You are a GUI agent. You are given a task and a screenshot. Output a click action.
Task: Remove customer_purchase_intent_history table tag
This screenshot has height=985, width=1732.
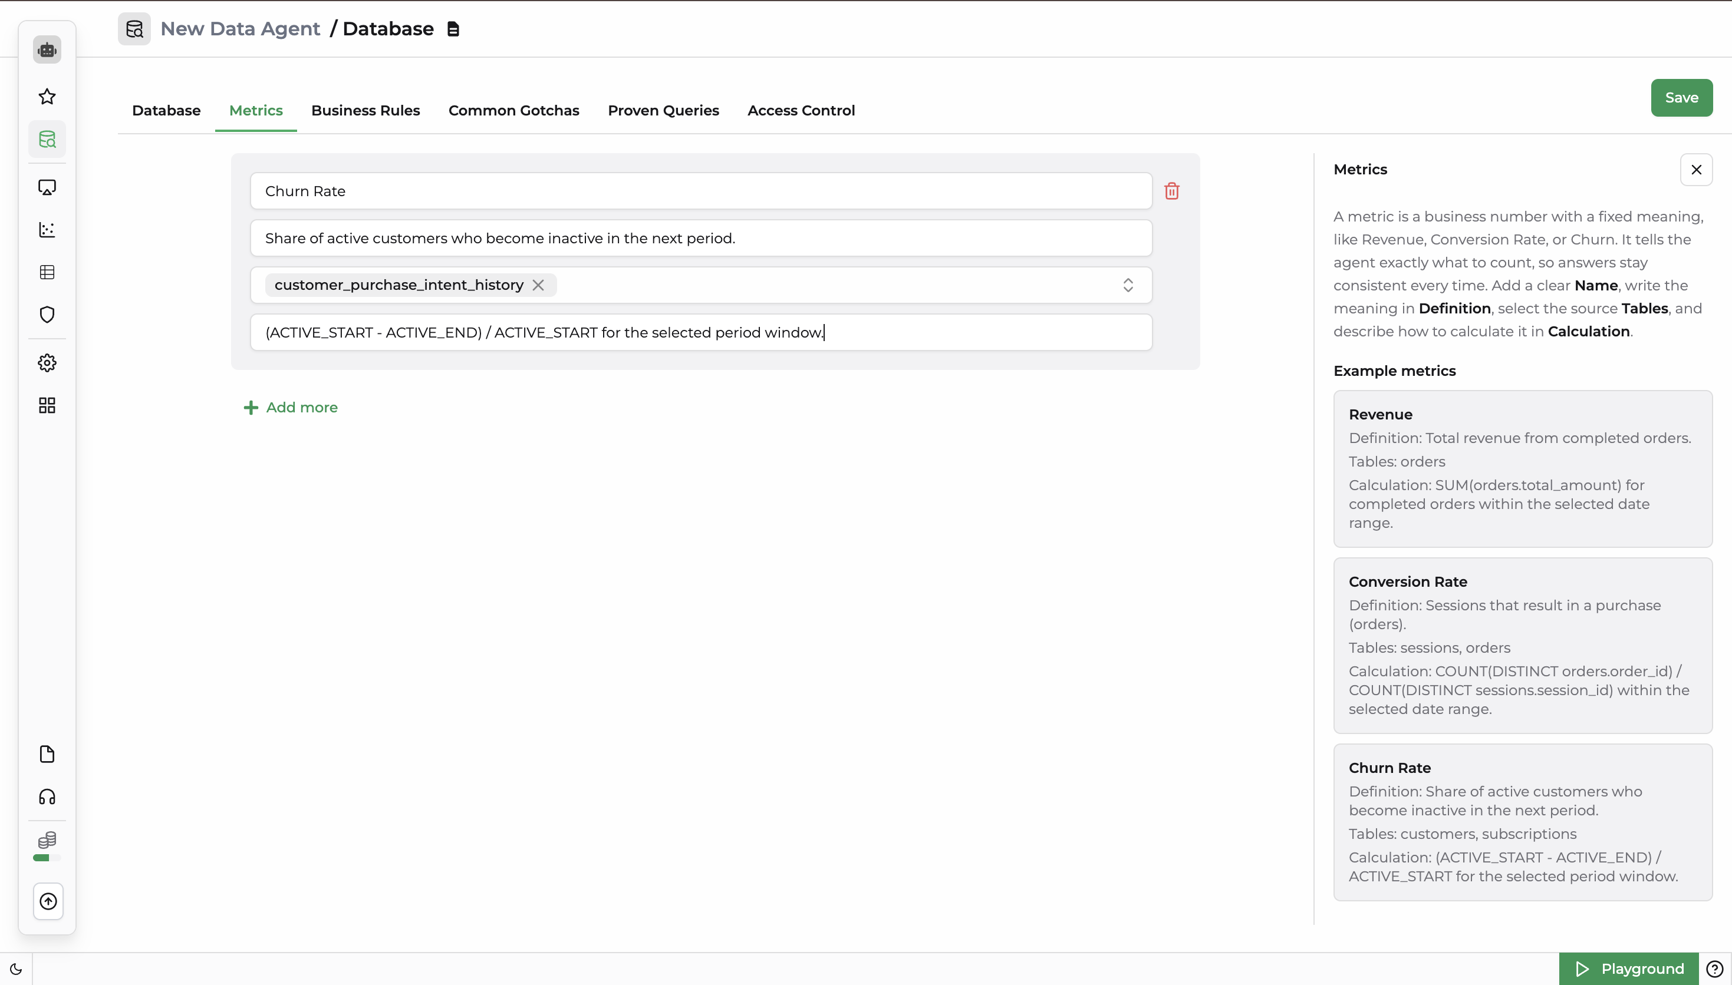538,286
